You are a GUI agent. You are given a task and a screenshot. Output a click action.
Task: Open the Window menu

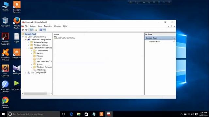[57, 26]
